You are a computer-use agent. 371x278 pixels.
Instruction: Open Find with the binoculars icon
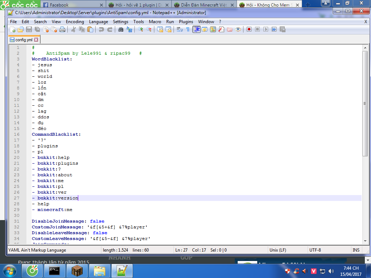pos(121,29)
